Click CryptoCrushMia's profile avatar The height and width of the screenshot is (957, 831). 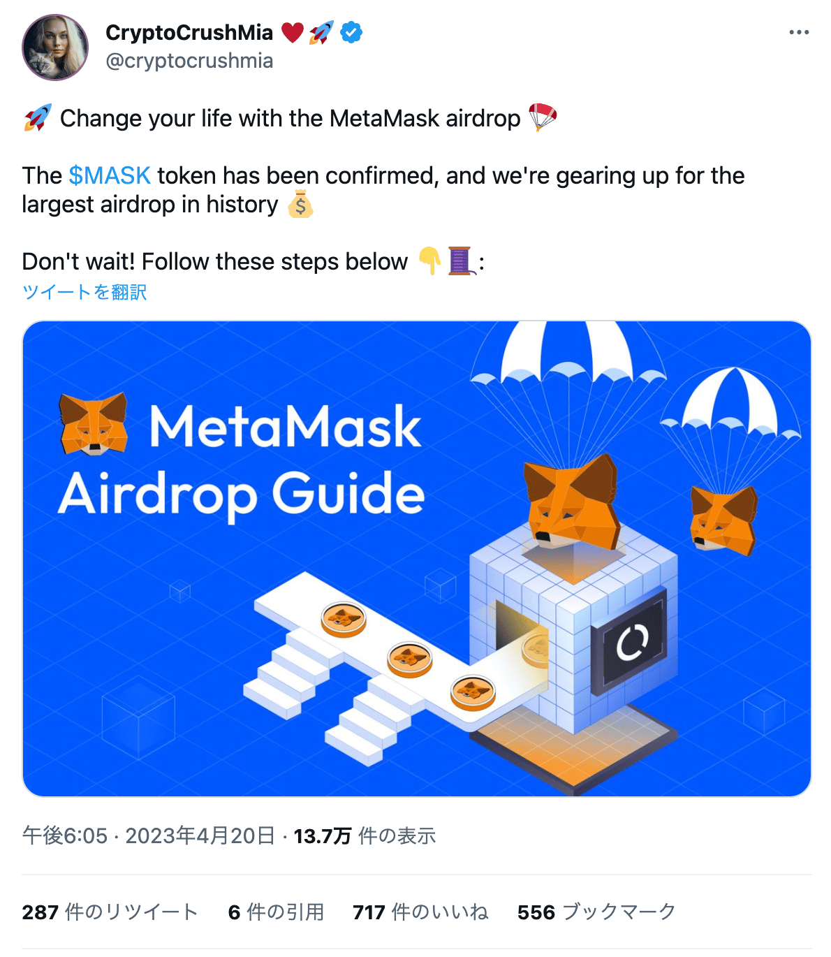point(55,47)
